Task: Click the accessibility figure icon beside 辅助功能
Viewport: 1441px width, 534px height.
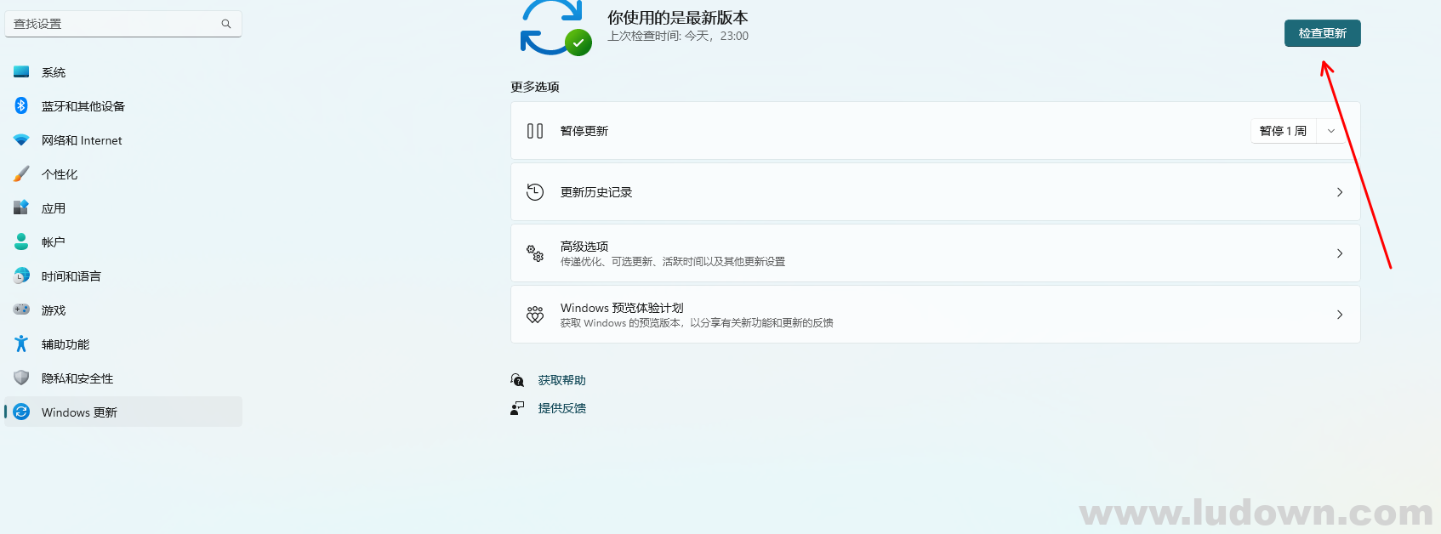Action: [x=21, y=344]
